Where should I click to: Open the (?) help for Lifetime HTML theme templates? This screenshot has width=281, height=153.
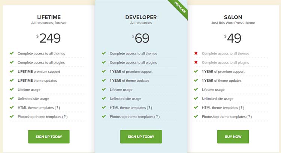click(57, 107)
